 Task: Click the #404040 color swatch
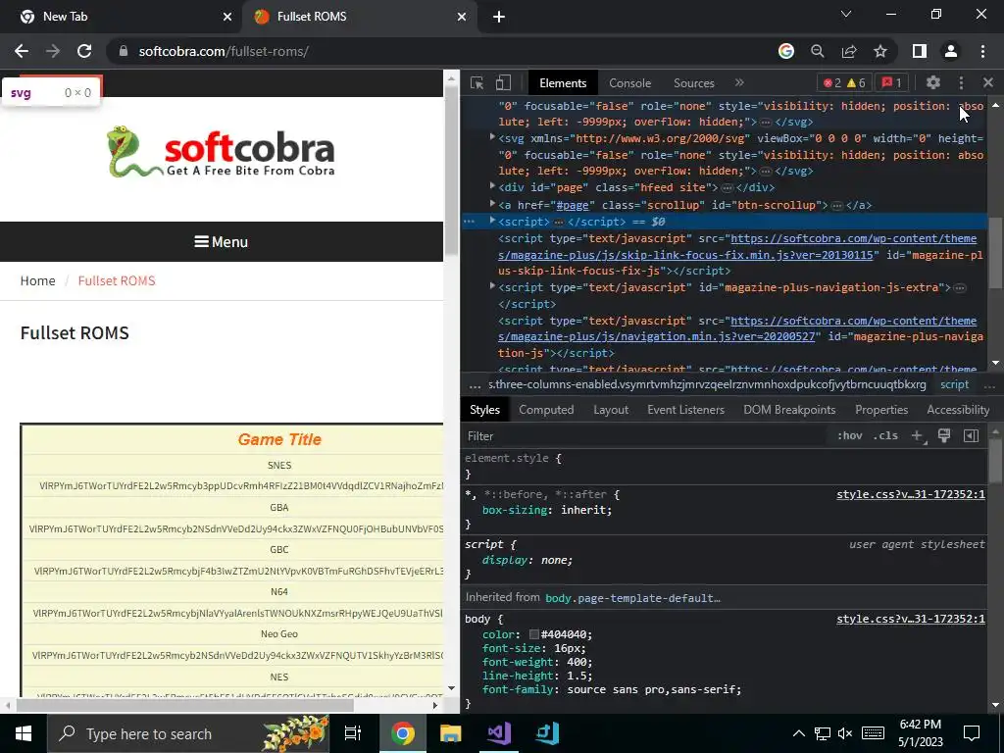pyautogui.click(x=534, y=634)
